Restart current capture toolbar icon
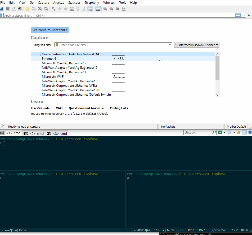 [14, 9]
